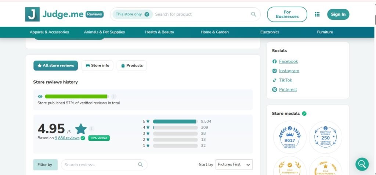Viewport: 376px width, 175px height.
Task: Open info icon next to 4.95 rating
Action: coord(91,129)
